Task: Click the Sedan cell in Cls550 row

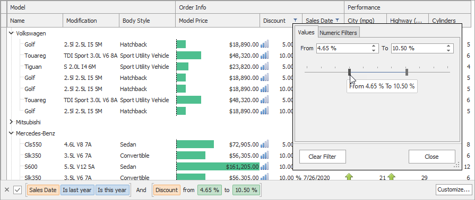Action: (x=128, y=144)
